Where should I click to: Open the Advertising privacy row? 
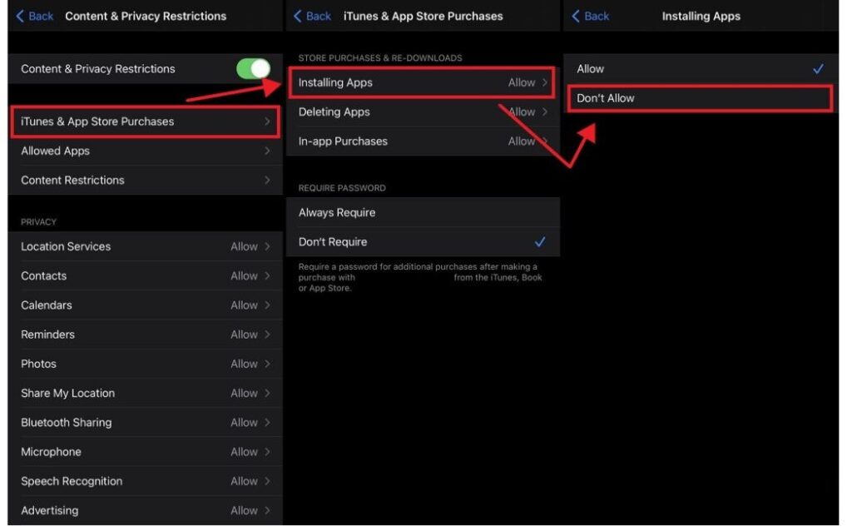(x=145, y=511)
